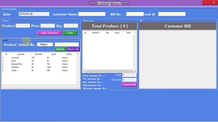Select the dalmoth product row
Screen dimensions: 218x122
(x=39, y=67)
